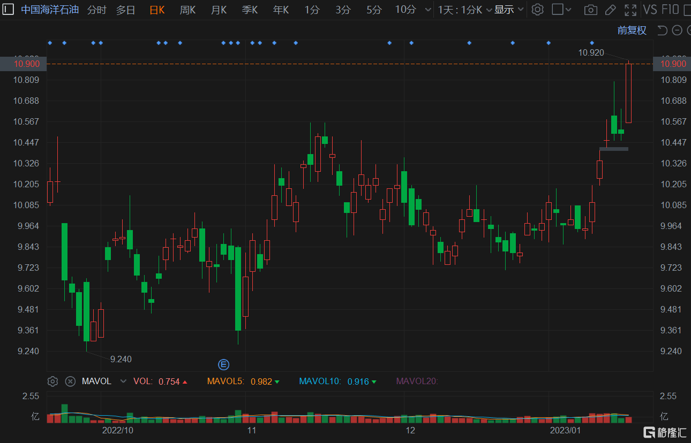Click the 前复权 adjustment link
Image resolution: width=691 pixels, height=443 pixels.
632,30
